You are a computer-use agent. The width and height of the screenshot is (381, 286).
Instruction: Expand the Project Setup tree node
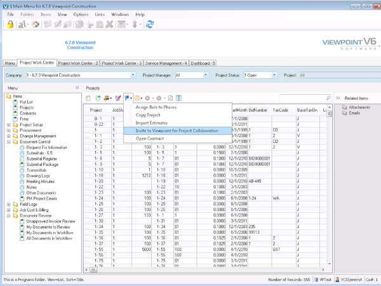click(x=9, y=125)
